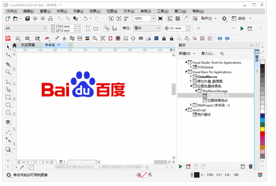Expand the GlobalMacros tree node
Image resolution: width=276 pixels, height=186 pixels.
coord(191,76)
